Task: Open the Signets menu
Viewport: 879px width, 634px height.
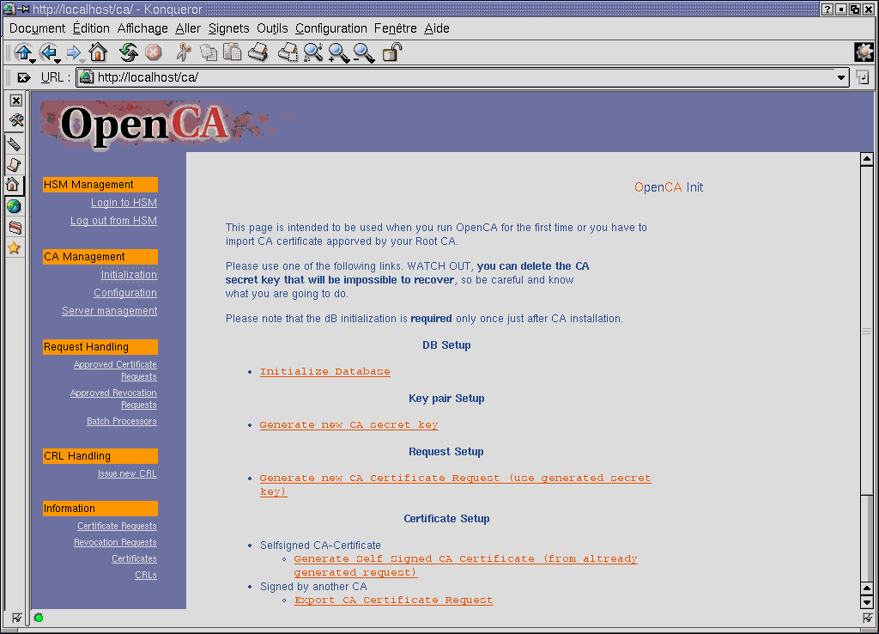Action: point(228,28)
